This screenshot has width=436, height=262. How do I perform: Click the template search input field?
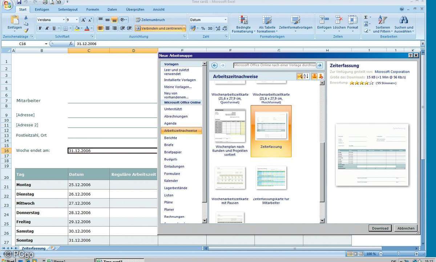coord(275,65)
